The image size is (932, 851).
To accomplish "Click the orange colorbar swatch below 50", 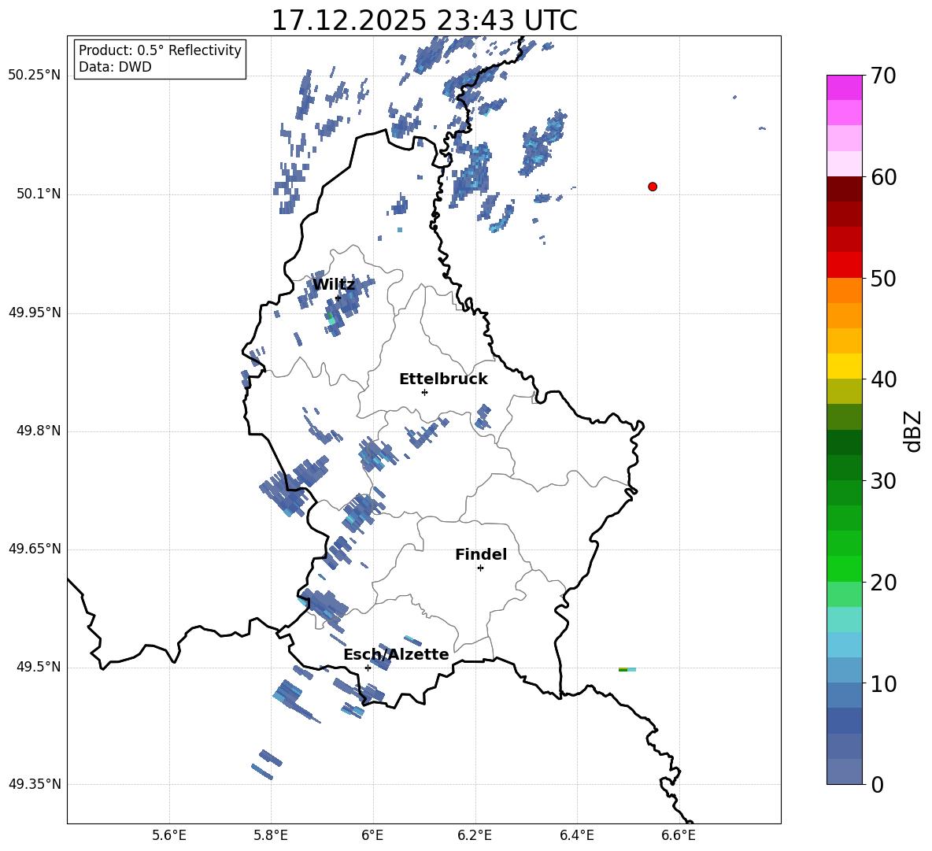I will click(844, 290).
